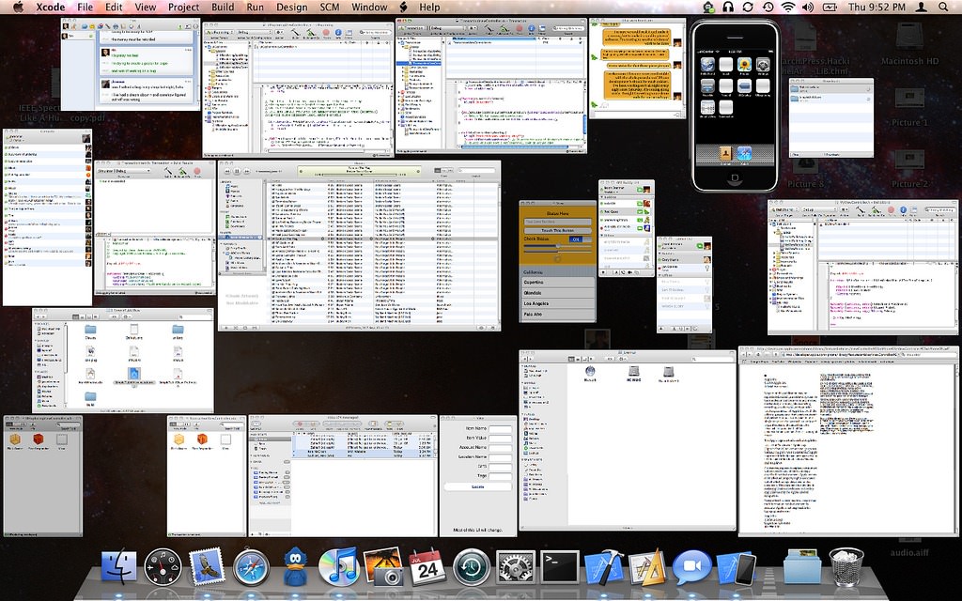Toggle a lightbulb status icon in the contact list
This screenshot has height=601, width=962.
(x=708, y=266)
